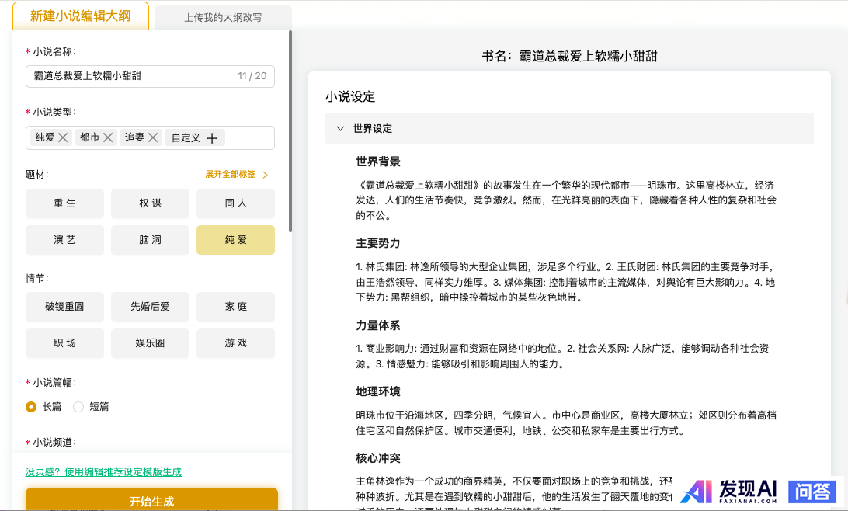Select the 重生 theme tag
This screenshot has width=848, height=511.
click(64, 203)
